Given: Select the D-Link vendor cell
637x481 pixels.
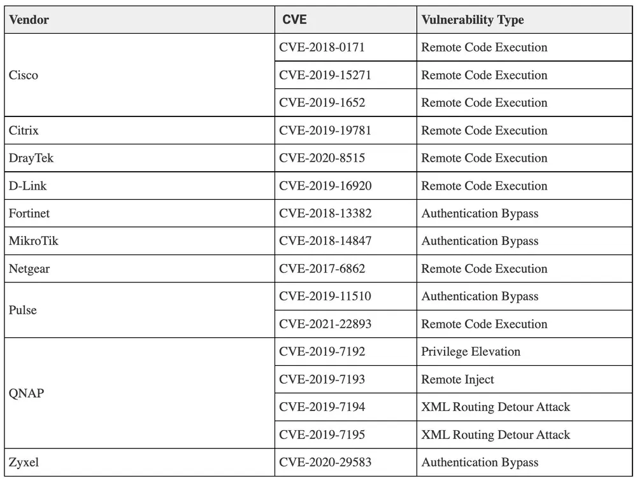Looking at the screenshot, I should click(28, 186).
